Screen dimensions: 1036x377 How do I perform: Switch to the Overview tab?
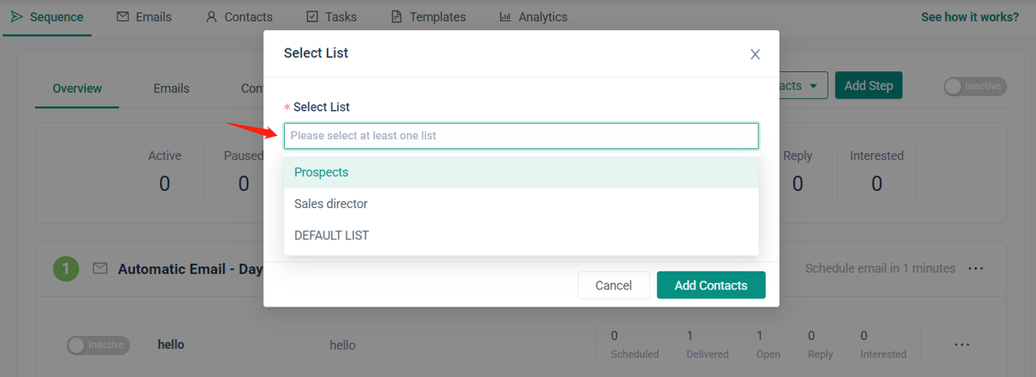pyautogui.click(x=78, y=88)
